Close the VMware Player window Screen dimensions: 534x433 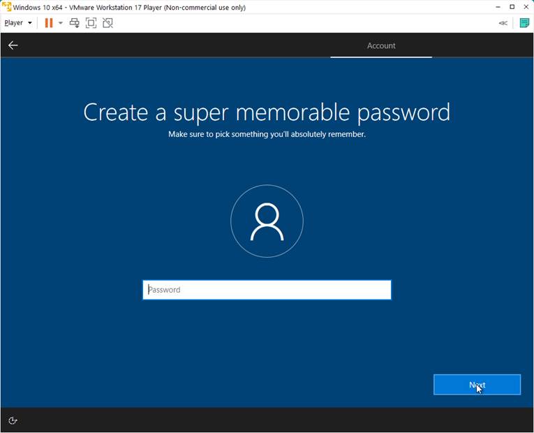[526, 7]
